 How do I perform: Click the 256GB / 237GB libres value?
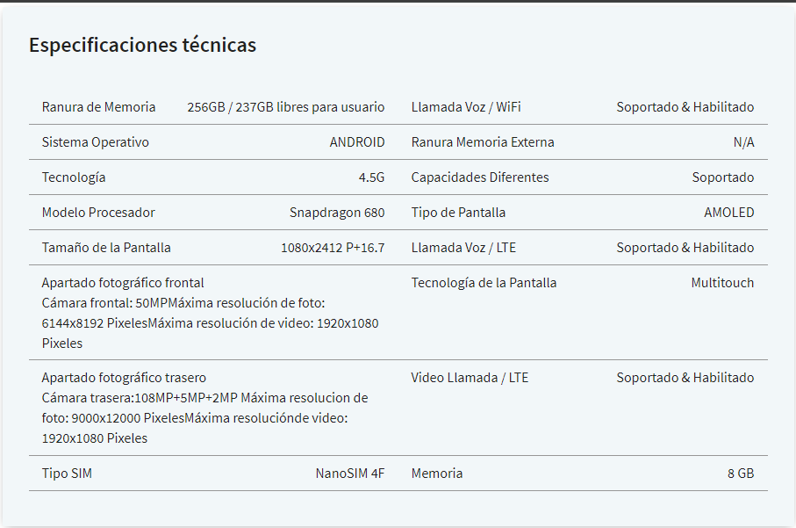coord(286,107)
